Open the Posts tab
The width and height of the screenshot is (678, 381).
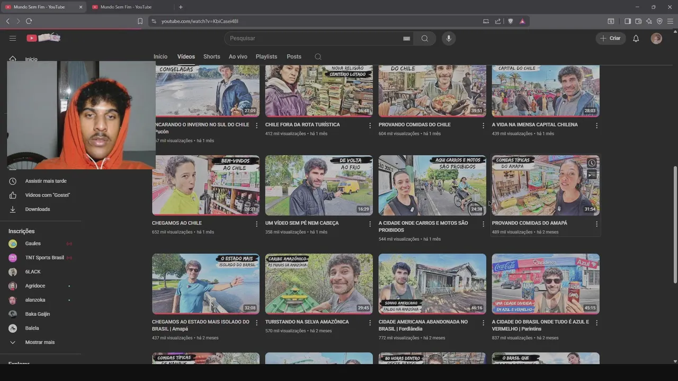294,57
